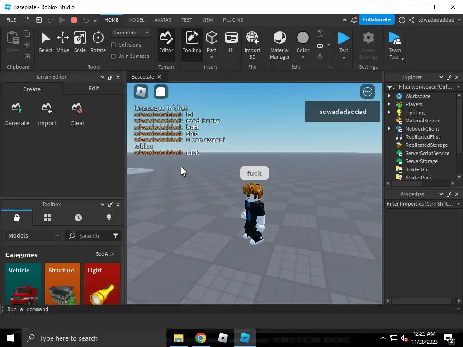Expand the NetworkClient tree node

[x=389, y=128]
